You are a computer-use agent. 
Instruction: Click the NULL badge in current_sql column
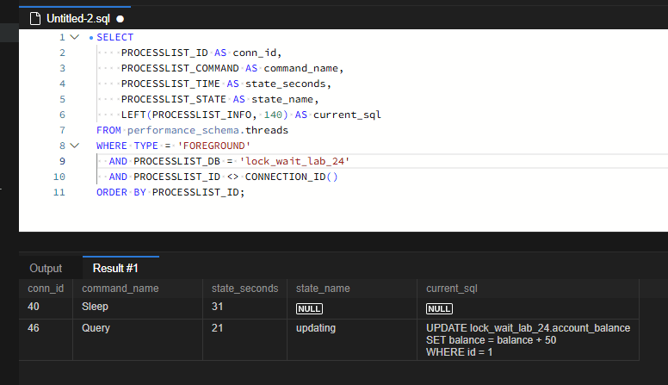(439, 308)
